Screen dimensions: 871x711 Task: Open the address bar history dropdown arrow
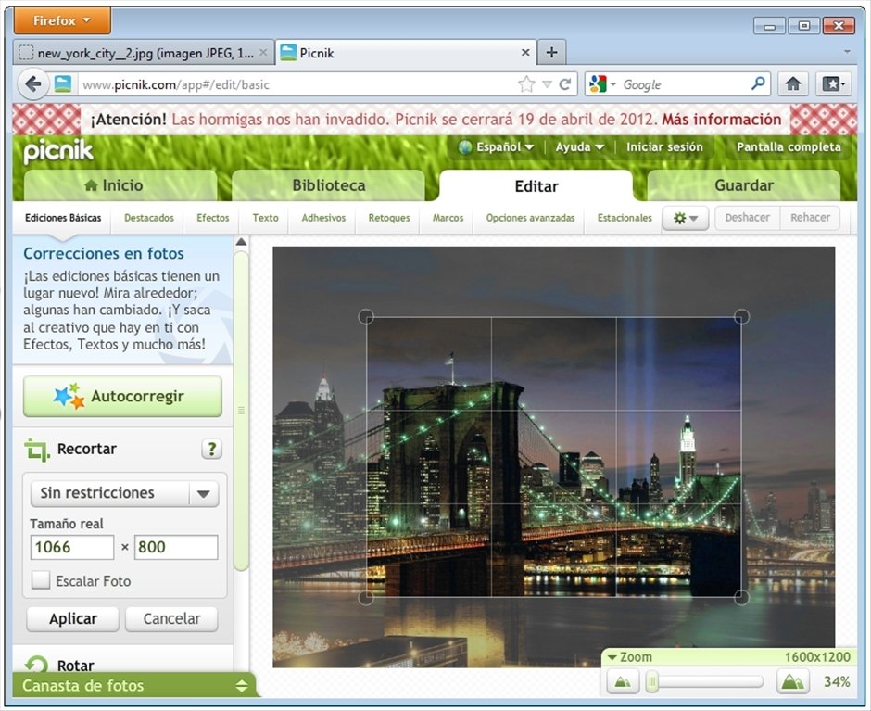coord(547,84)
